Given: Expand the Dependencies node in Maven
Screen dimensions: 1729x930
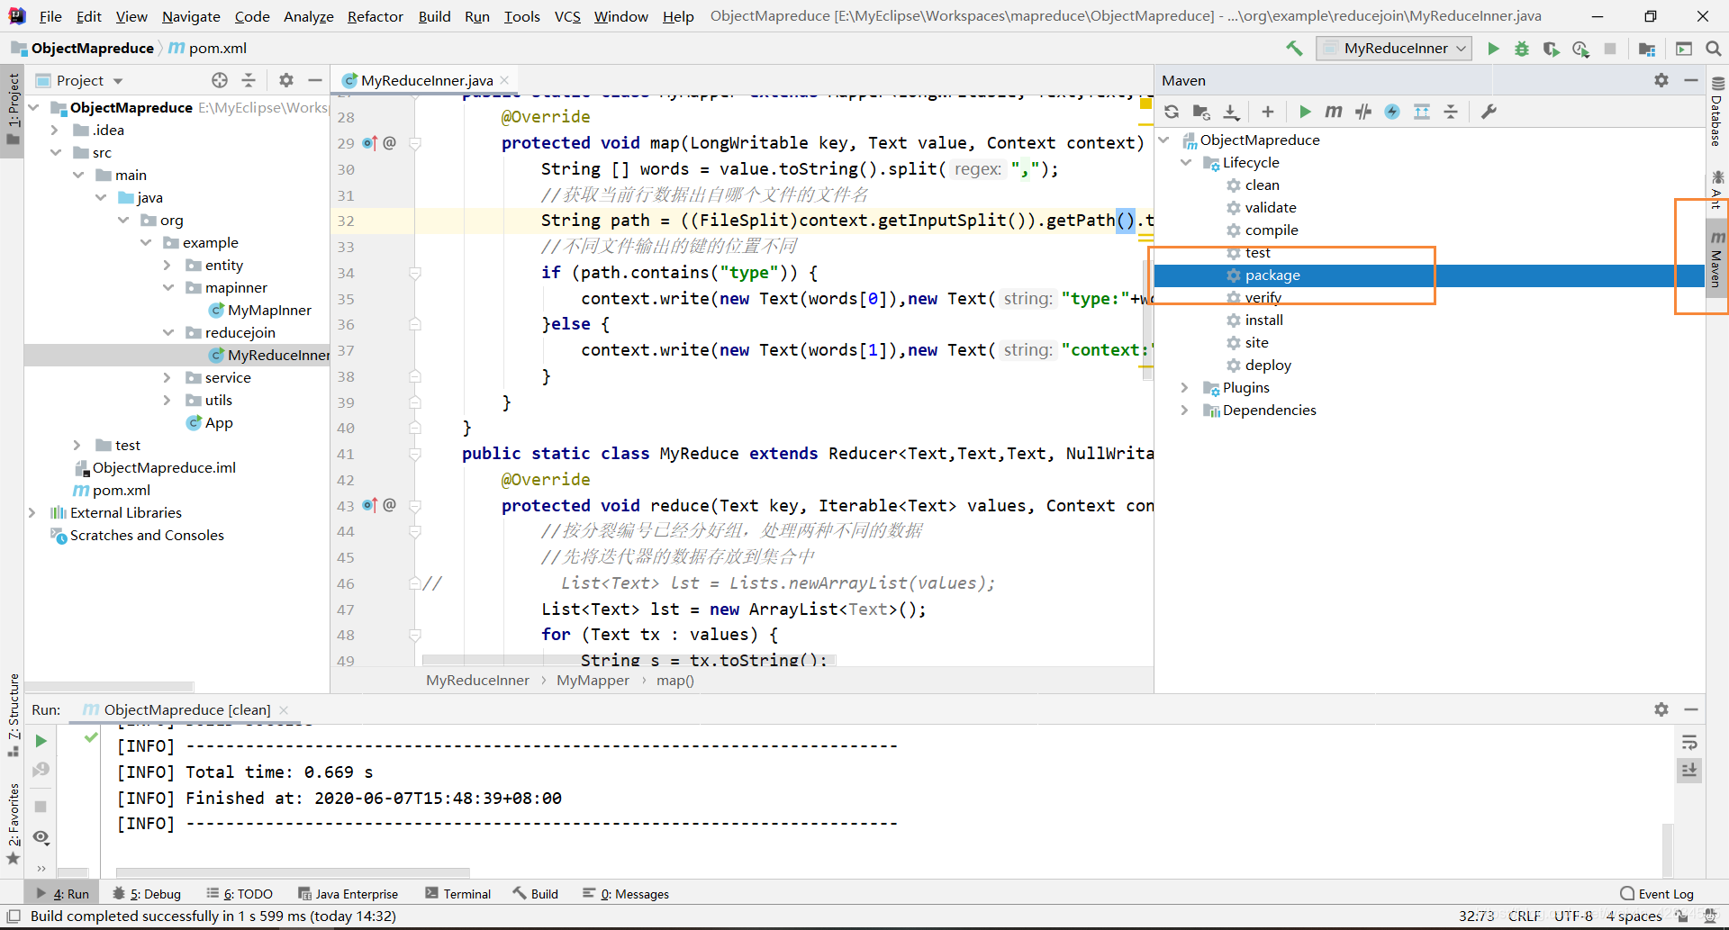Looking at the screenshot, I should tap(1186, 411).
